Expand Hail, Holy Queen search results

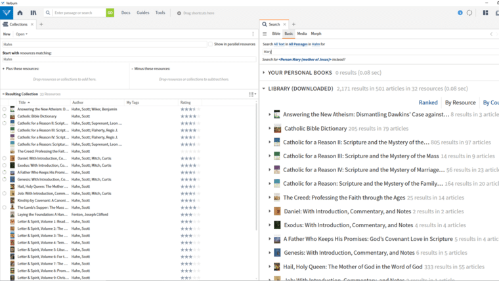270,267
